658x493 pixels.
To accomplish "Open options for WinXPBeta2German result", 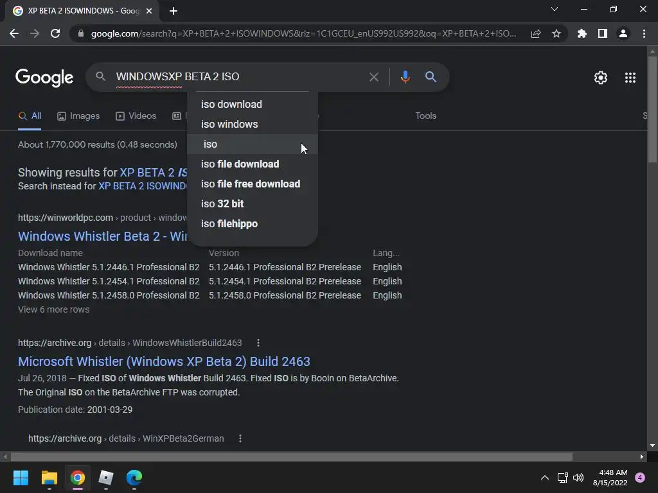I will coord(240,438).
